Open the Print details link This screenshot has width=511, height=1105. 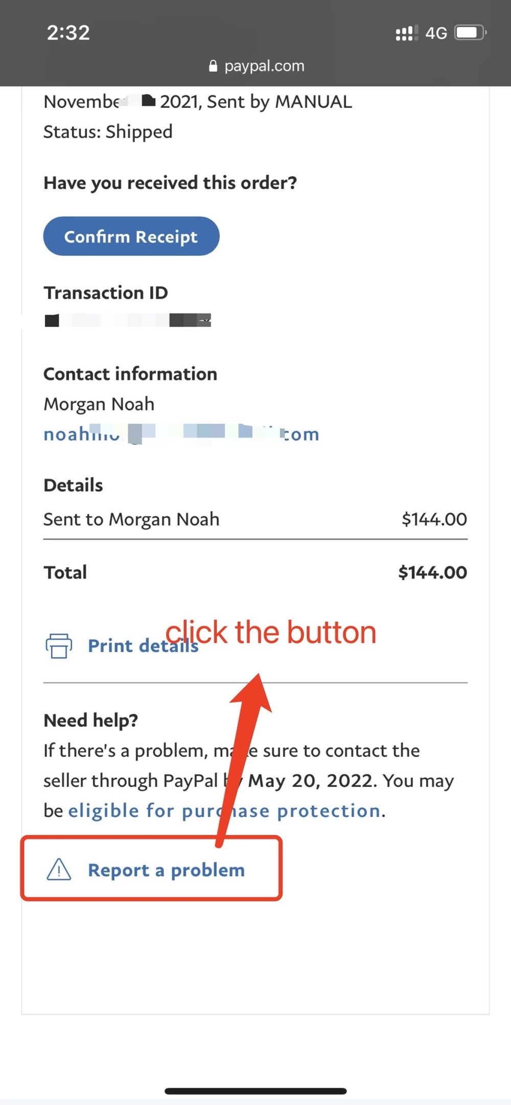[x=143, y=646]
